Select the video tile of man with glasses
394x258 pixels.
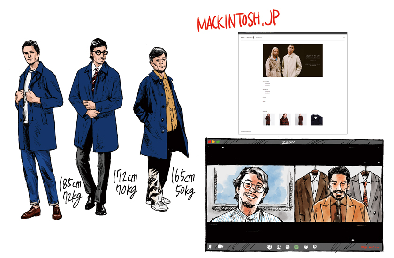pyautogui.click(x=250, y=192)
